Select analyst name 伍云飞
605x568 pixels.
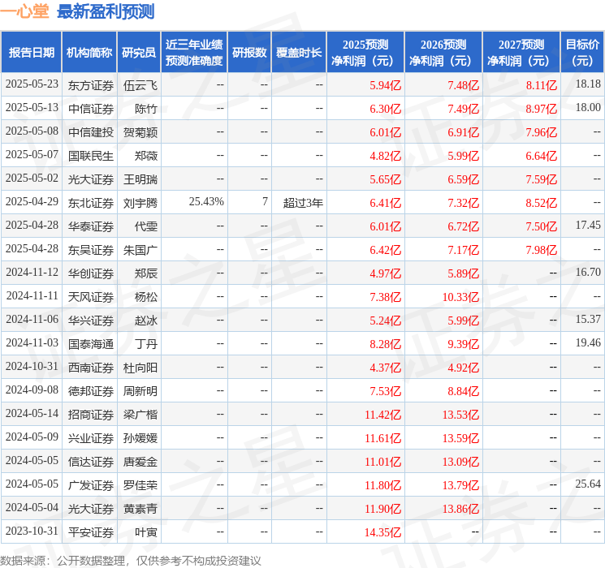[140, 85]
